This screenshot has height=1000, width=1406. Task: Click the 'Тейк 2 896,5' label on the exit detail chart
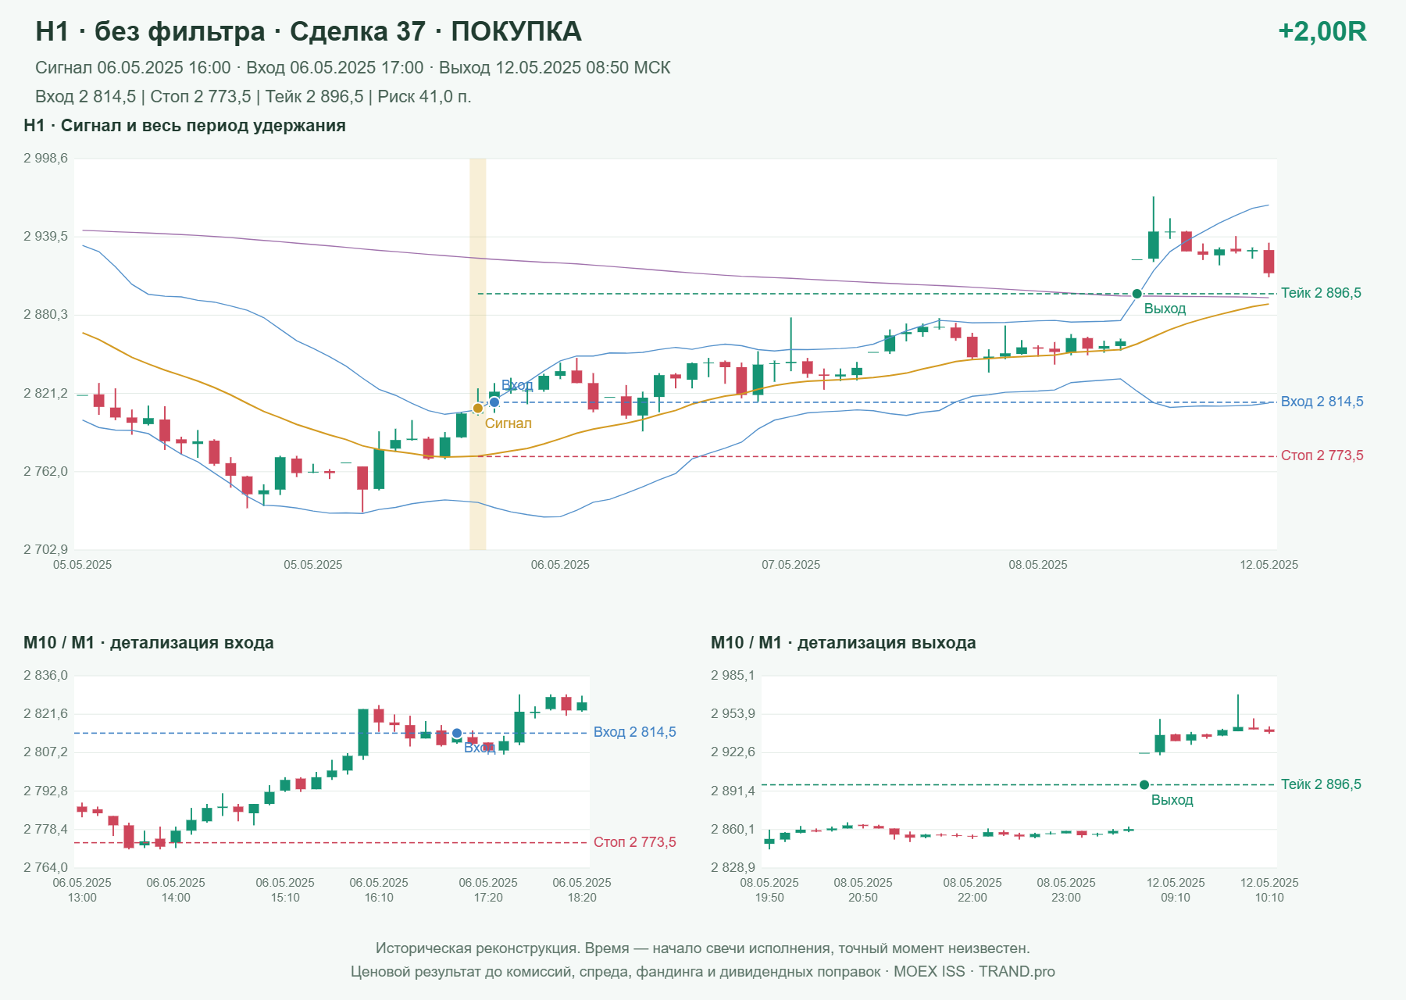pyautogui.click(x=1321, y=784)
